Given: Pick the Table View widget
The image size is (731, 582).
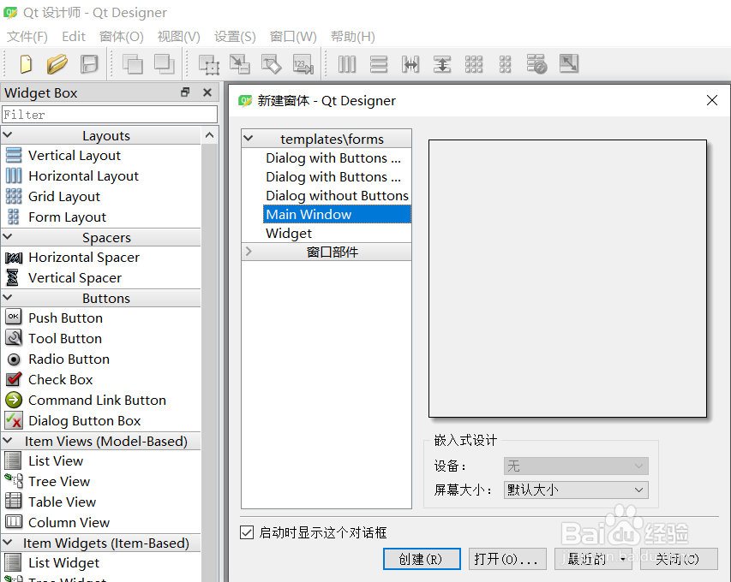Looking at the screenshot, I should pos(51,502).
